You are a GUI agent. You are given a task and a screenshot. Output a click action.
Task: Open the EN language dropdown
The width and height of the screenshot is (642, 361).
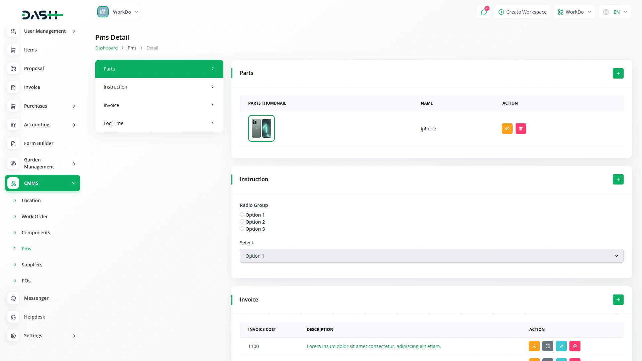click(615, 12)
